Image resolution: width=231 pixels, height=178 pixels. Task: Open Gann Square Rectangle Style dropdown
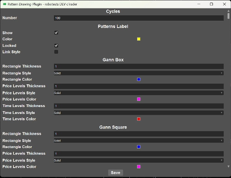click(139, 140)
